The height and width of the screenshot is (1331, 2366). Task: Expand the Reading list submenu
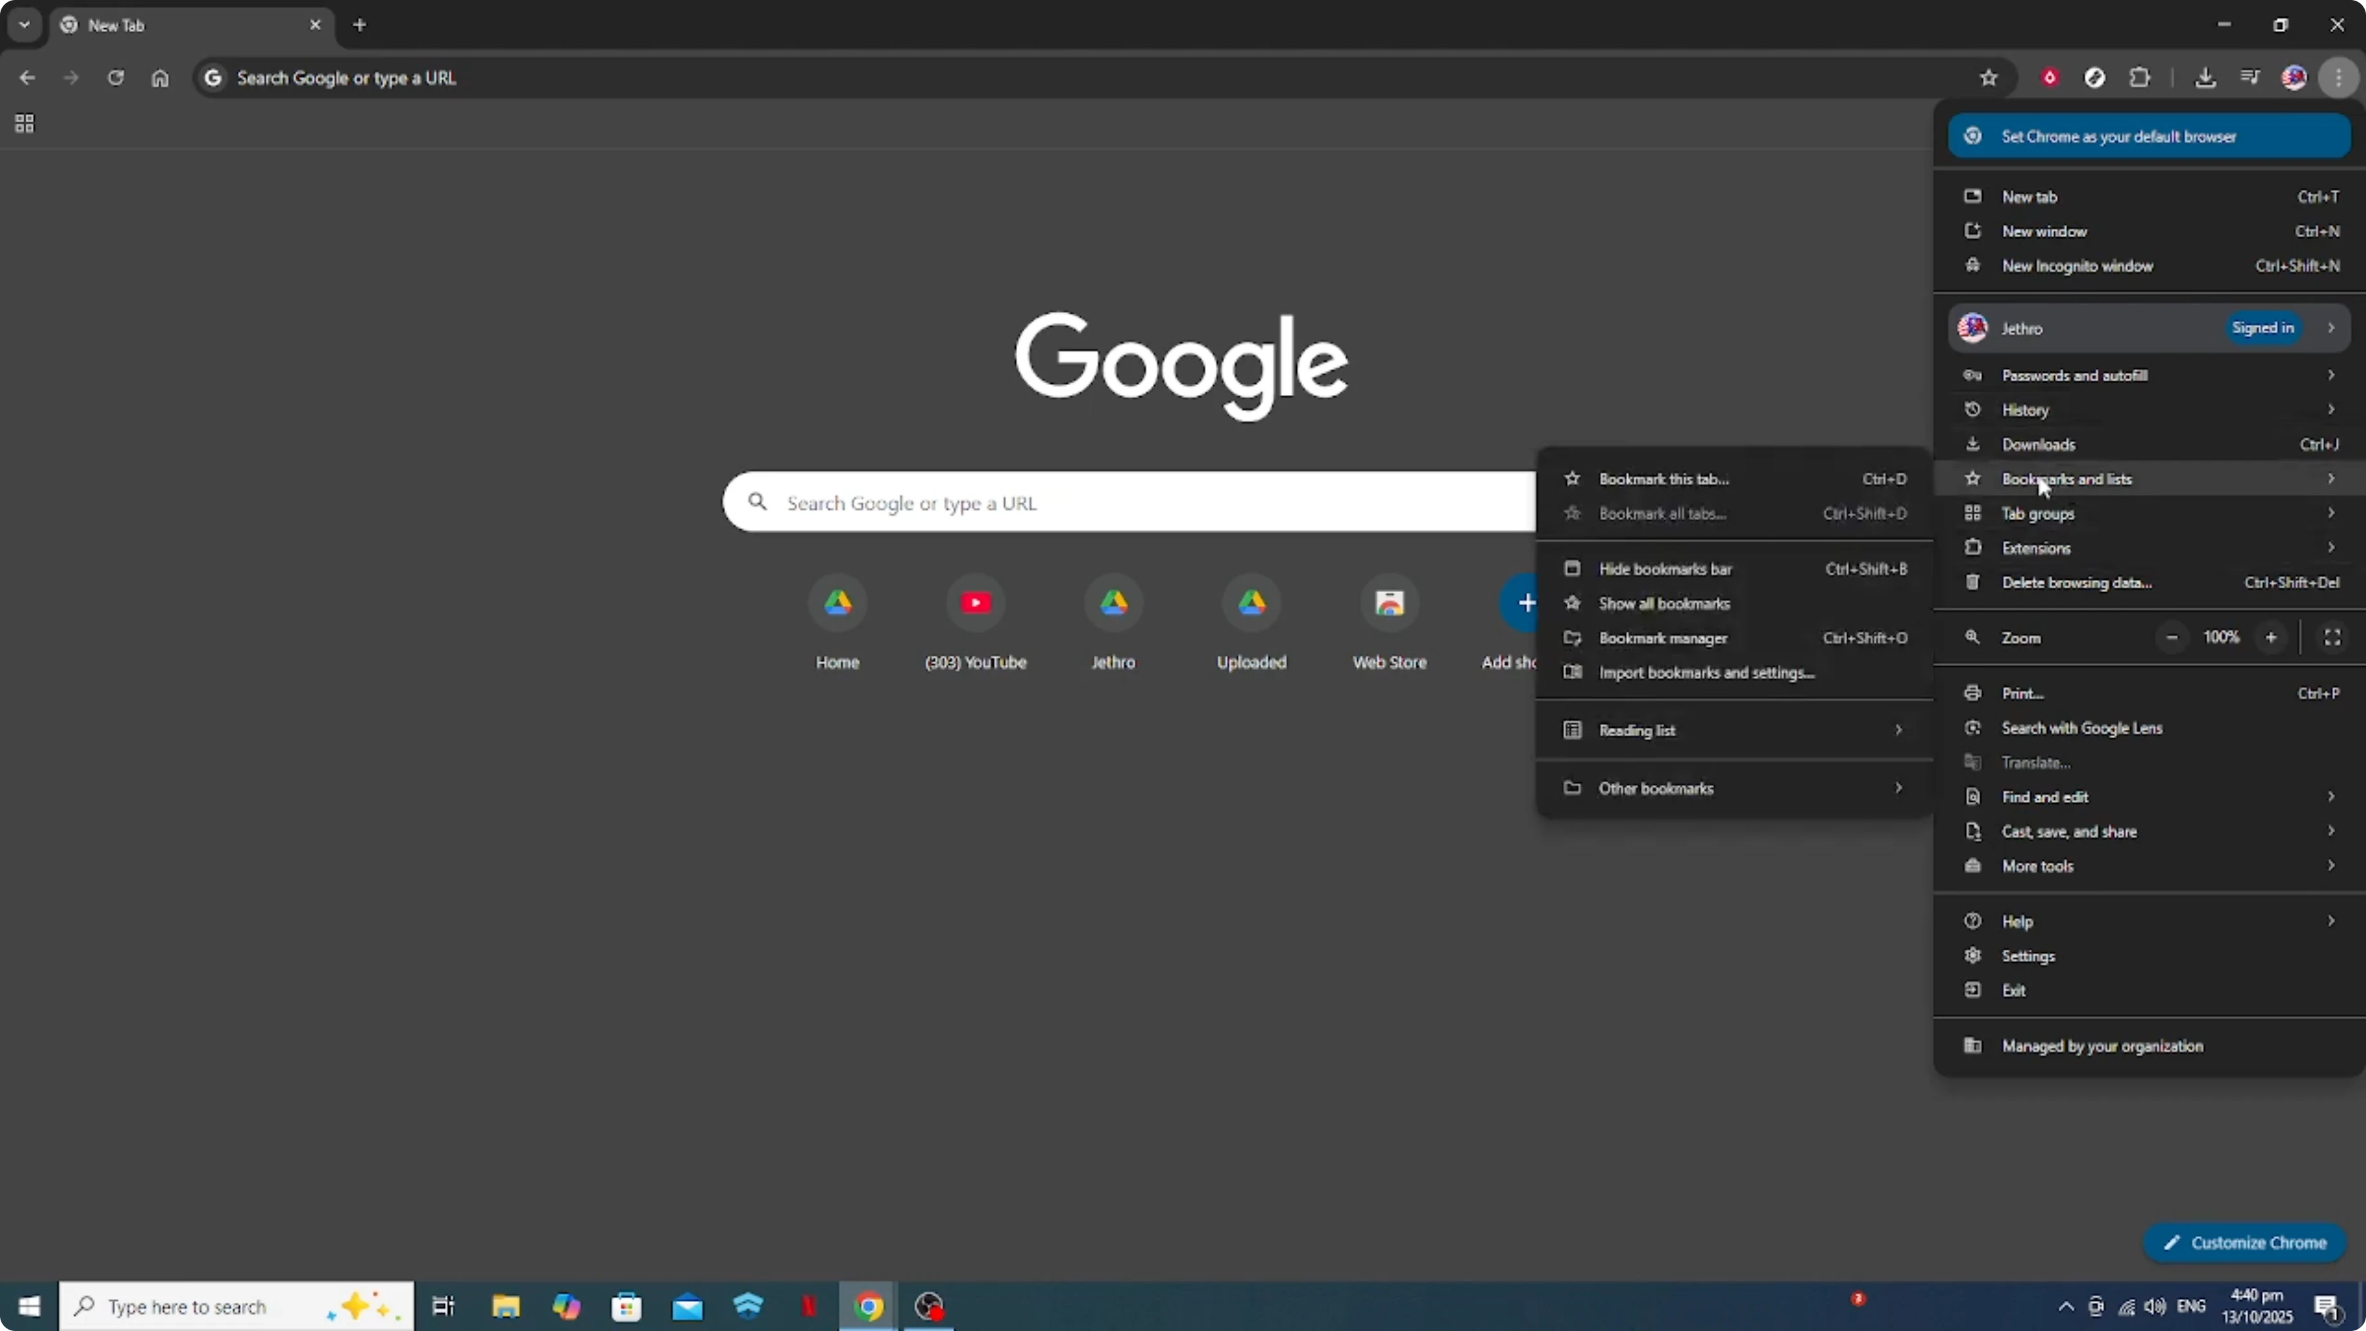(x=1734, y=730)
